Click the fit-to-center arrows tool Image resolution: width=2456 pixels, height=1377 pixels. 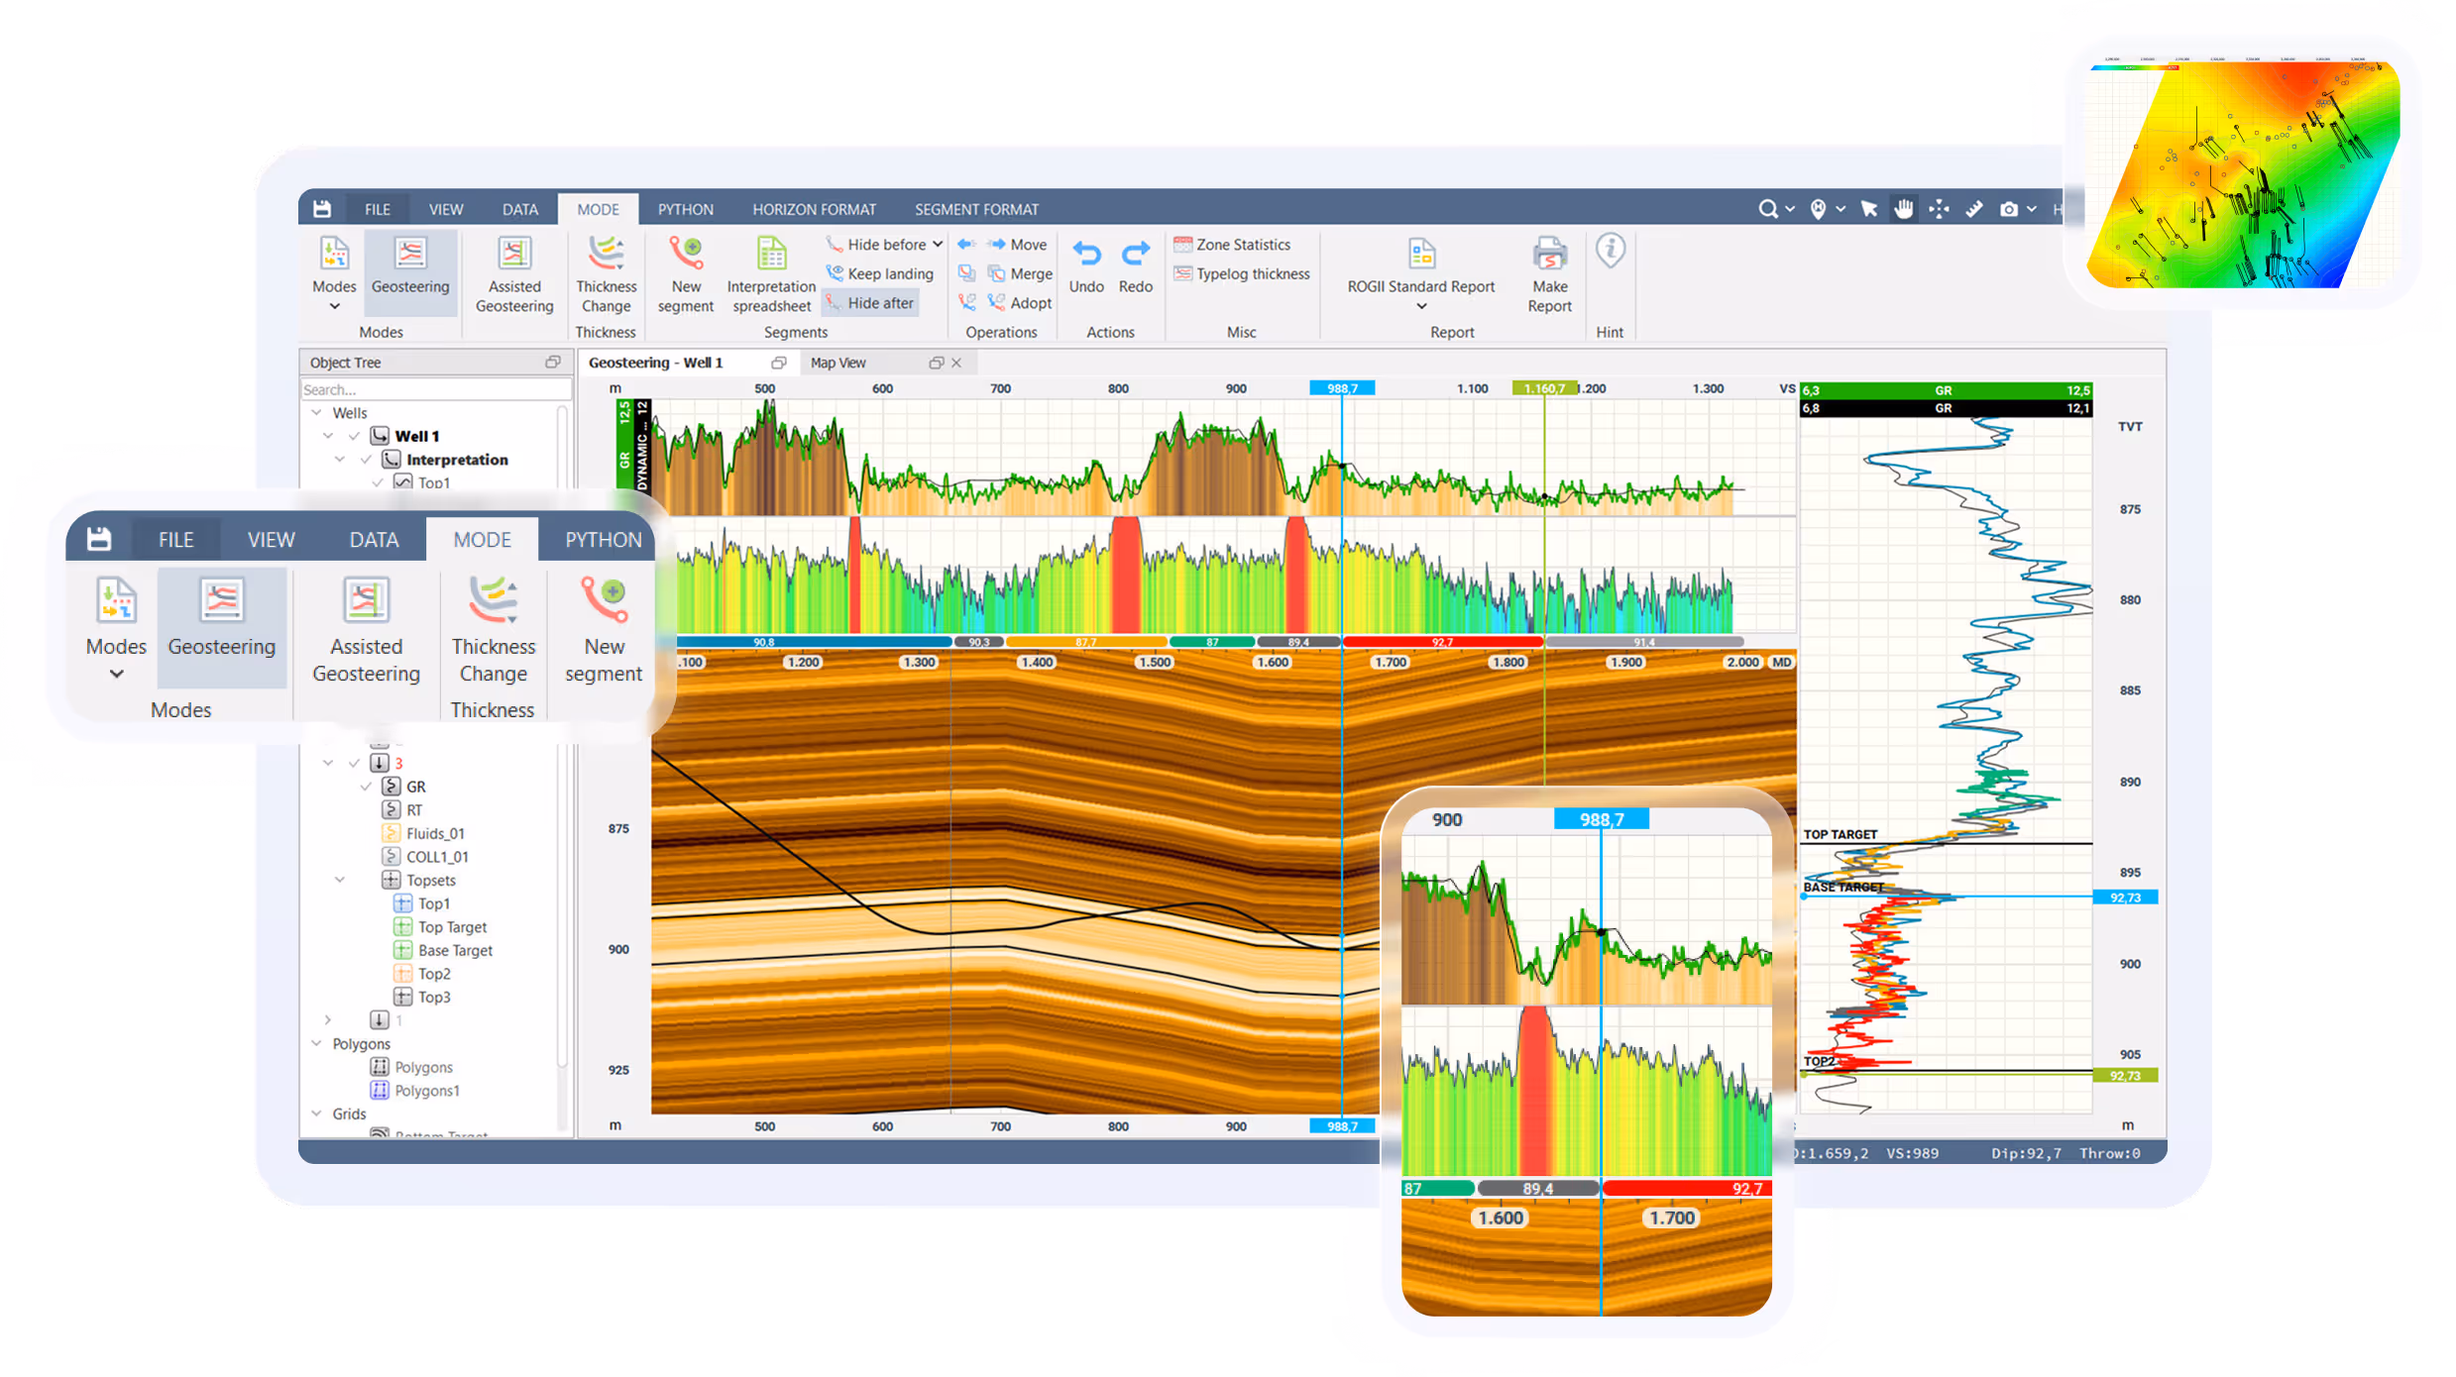point(1939,209)
